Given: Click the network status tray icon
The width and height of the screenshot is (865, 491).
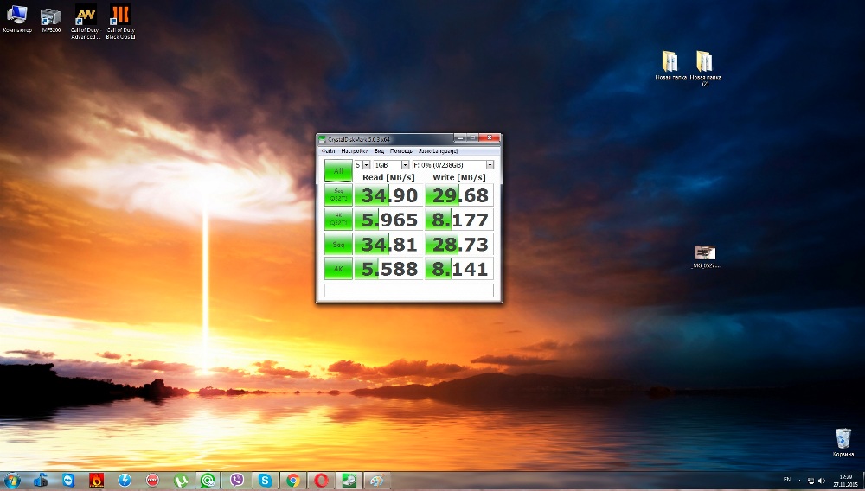Looking at the screenshot, I should [811, 481].
